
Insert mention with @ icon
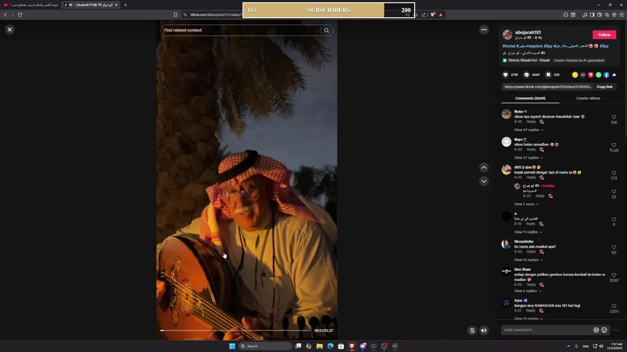click(596, 330)
